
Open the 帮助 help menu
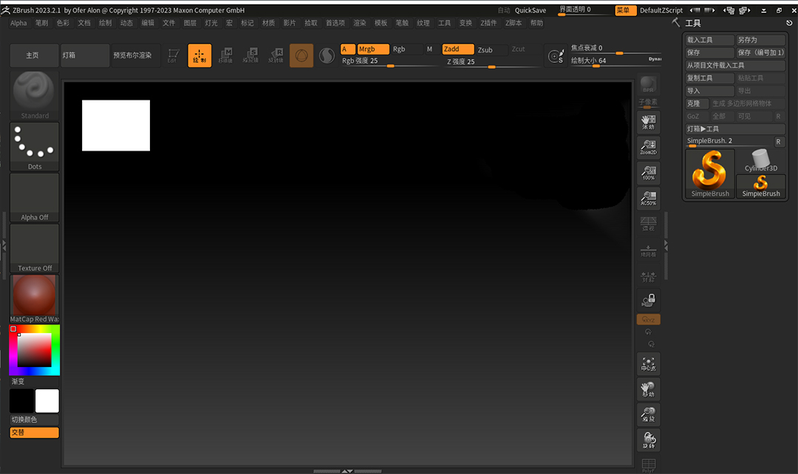[536, 23]
